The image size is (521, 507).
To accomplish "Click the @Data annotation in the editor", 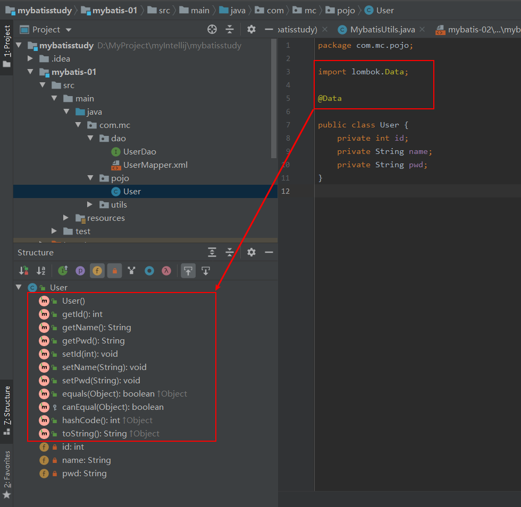I will point(330,98).
